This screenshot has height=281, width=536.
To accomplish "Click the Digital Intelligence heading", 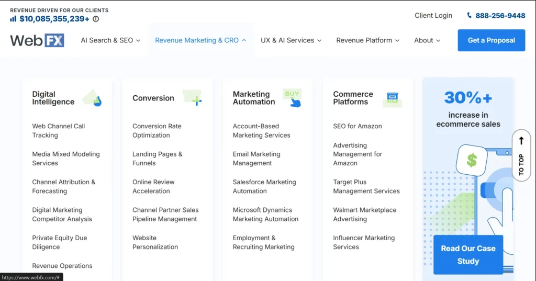I will click(x=53, y=98).
